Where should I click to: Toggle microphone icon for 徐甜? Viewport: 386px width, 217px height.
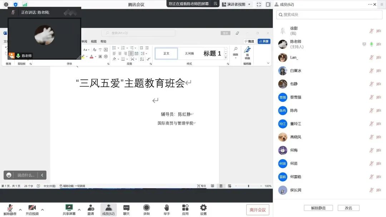tap(371, 31)
